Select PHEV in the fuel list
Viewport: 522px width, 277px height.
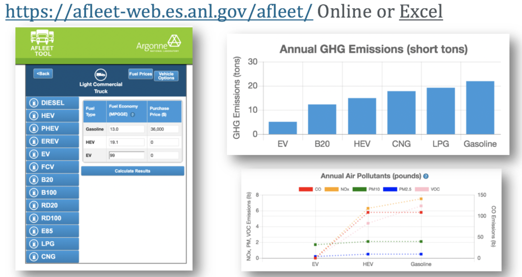pyautogui.click(x=53, y=129)
